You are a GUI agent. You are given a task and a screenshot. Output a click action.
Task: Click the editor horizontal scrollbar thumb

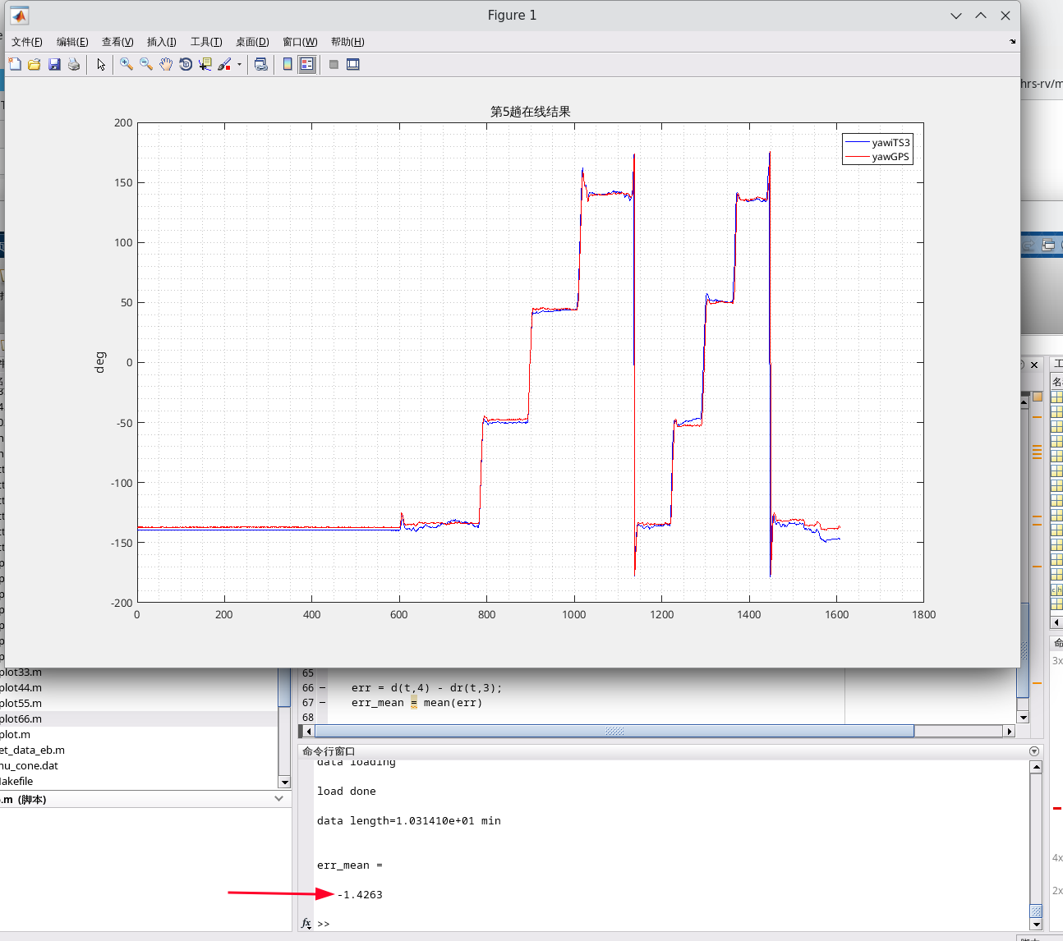point(614,731)
